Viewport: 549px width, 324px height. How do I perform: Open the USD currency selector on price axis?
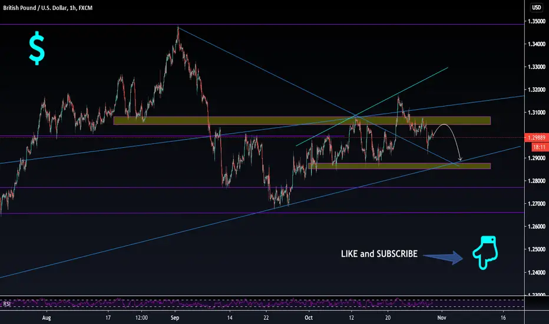point(537,7)
